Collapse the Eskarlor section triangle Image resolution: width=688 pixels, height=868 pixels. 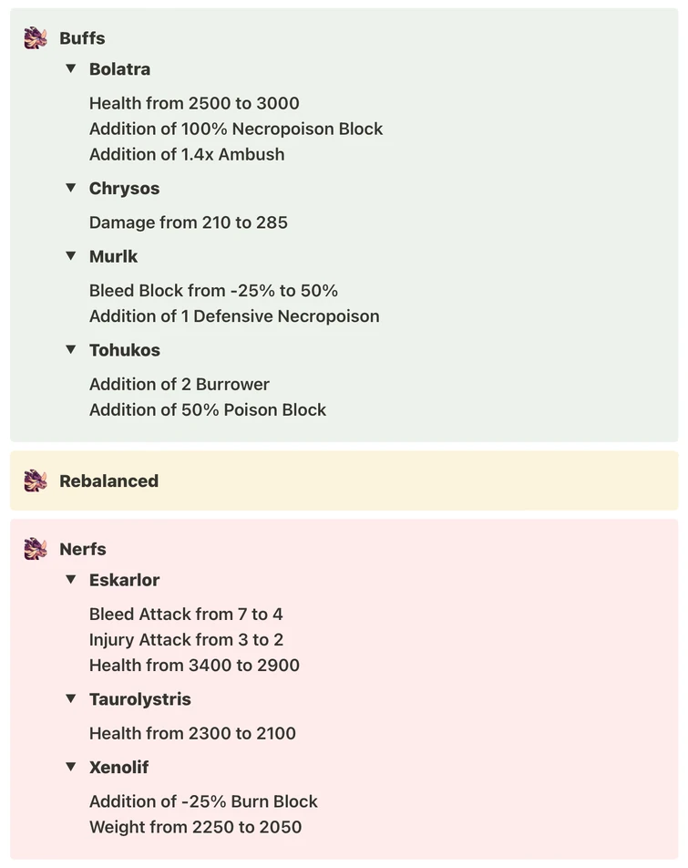(71, 579)
